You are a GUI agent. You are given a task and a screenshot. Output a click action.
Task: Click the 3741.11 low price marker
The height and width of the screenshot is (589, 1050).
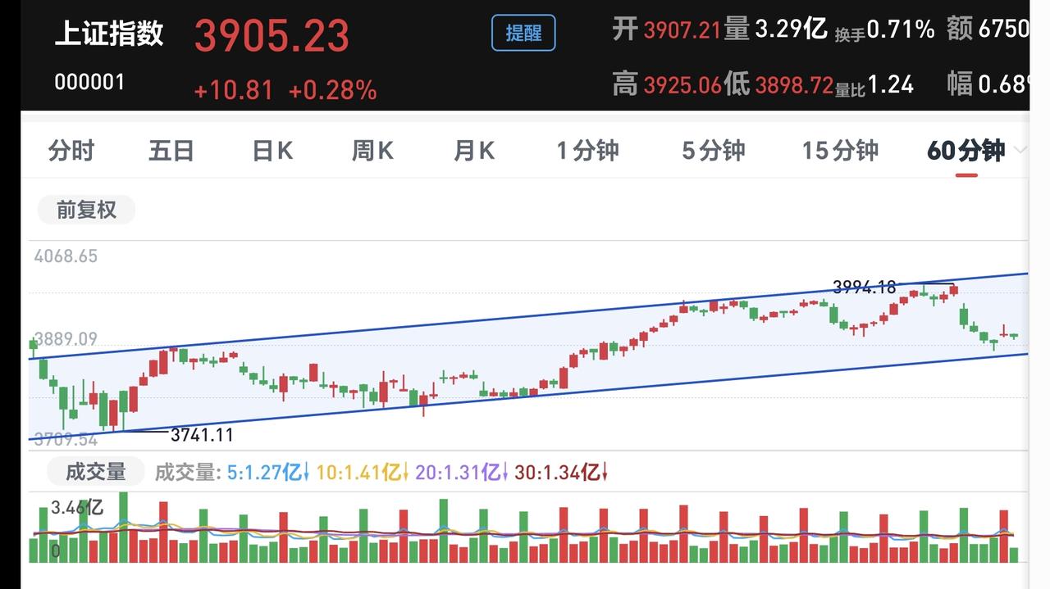201,435
